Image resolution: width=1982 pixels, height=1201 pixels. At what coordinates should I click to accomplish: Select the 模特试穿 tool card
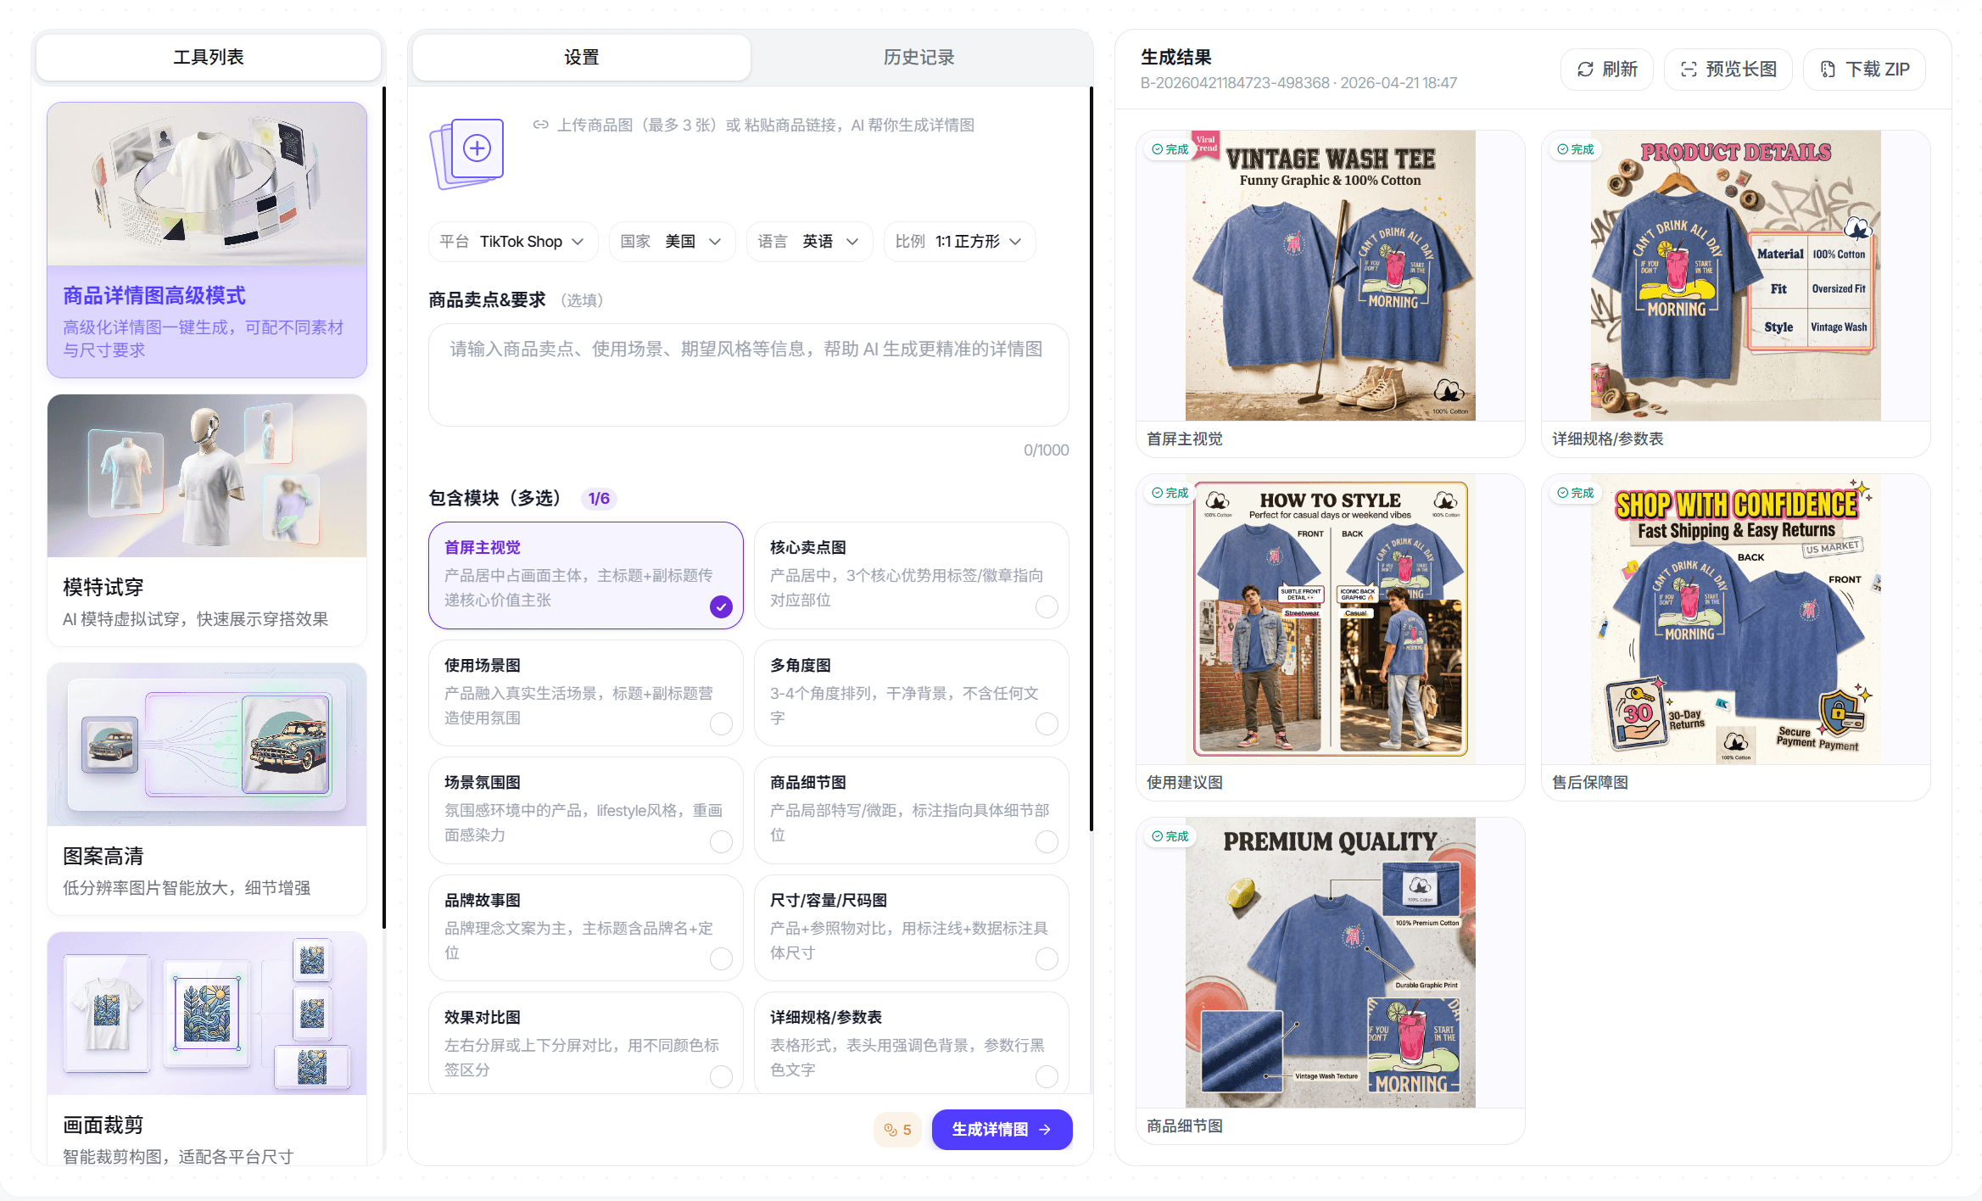point(207,520)
